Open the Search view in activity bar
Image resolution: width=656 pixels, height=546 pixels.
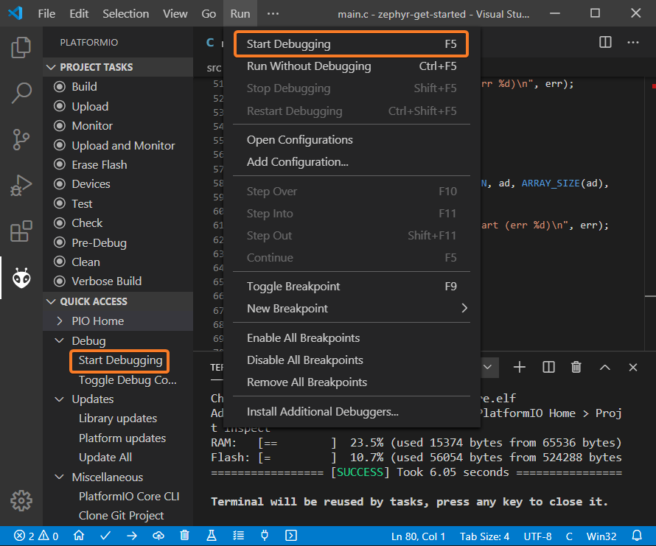(21, 93)
